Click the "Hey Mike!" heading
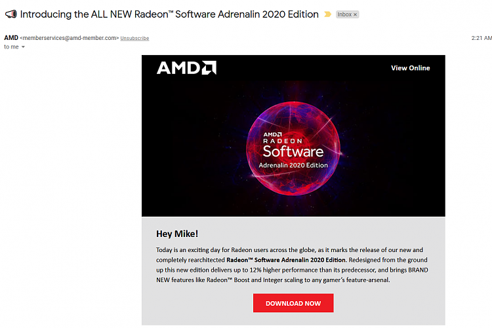This screenshot has height=328, width=492. tap(177, 234)
